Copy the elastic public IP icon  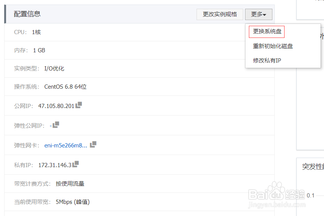(x=56, y=125)
